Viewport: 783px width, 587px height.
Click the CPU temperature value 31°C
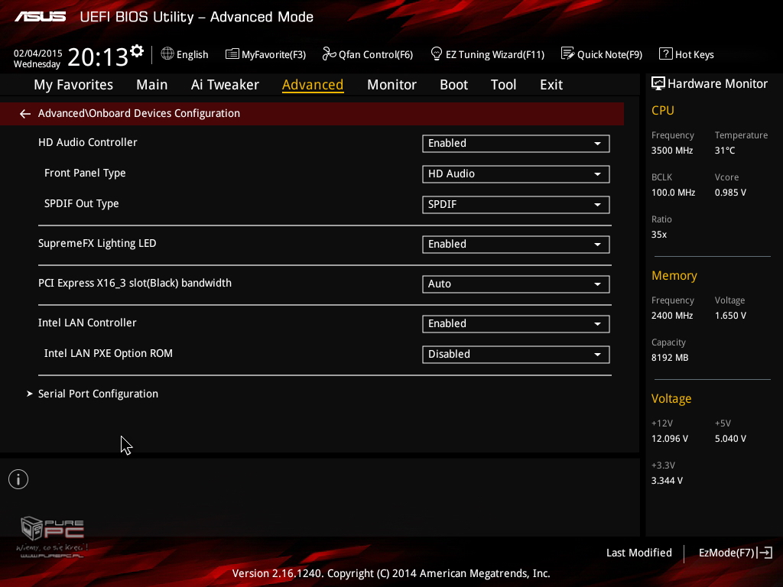[725, 151]
